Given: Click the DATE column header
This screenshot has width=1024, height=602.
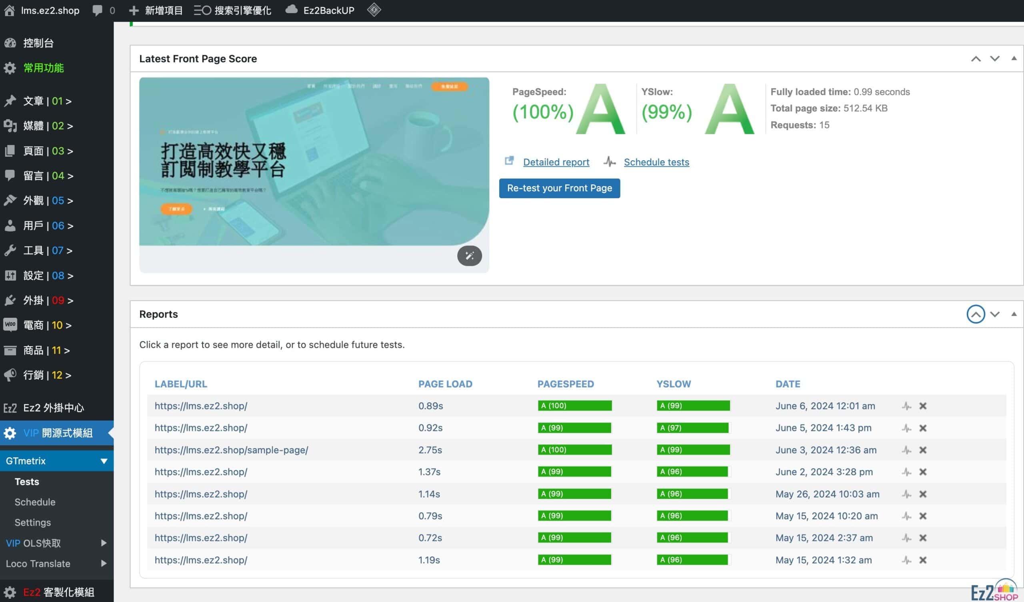Looking at the screenshot, I should click(x=788, y=384).
